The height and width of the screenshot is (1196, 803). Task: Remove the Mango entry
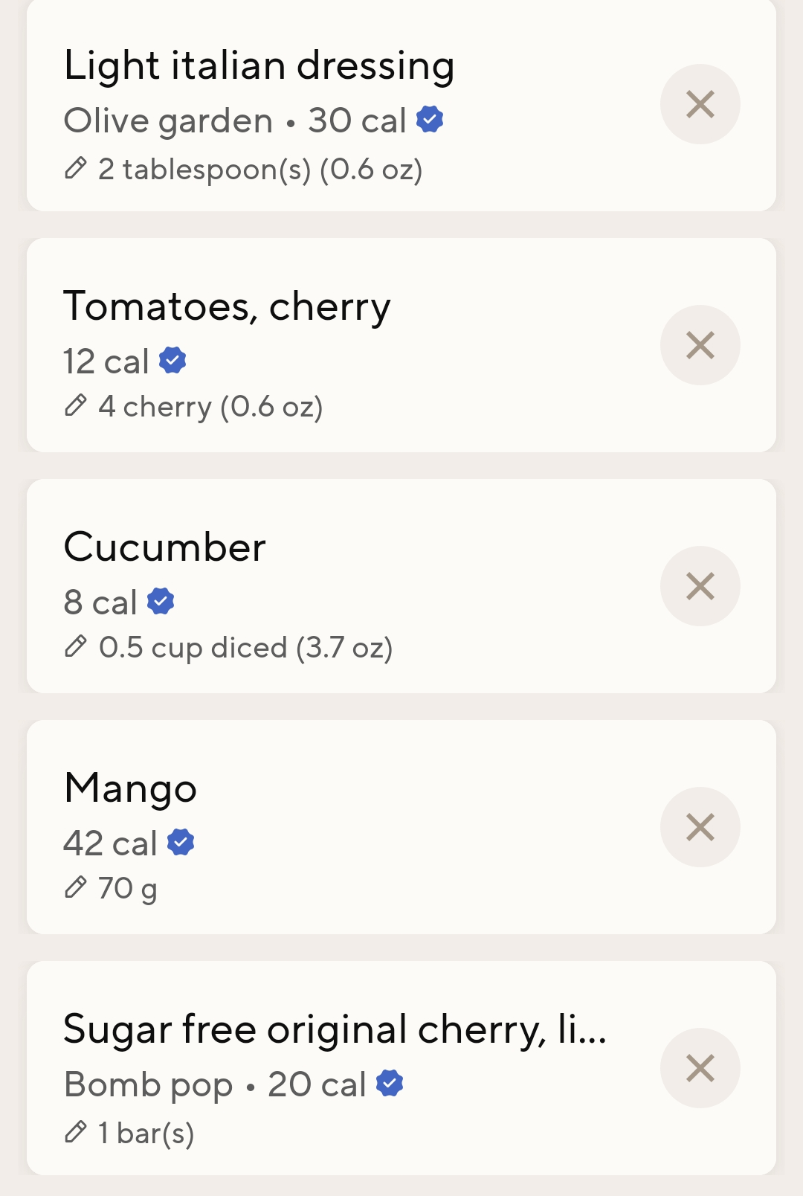click(700, 827)
